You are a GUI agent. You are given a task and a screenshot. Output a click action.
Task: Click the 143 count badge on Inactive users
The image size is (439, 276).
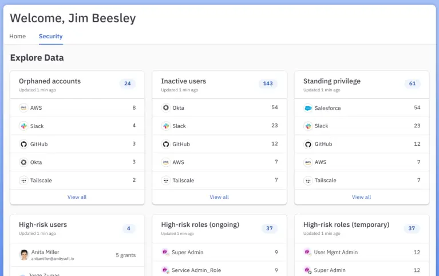click(x=267, y=84)
